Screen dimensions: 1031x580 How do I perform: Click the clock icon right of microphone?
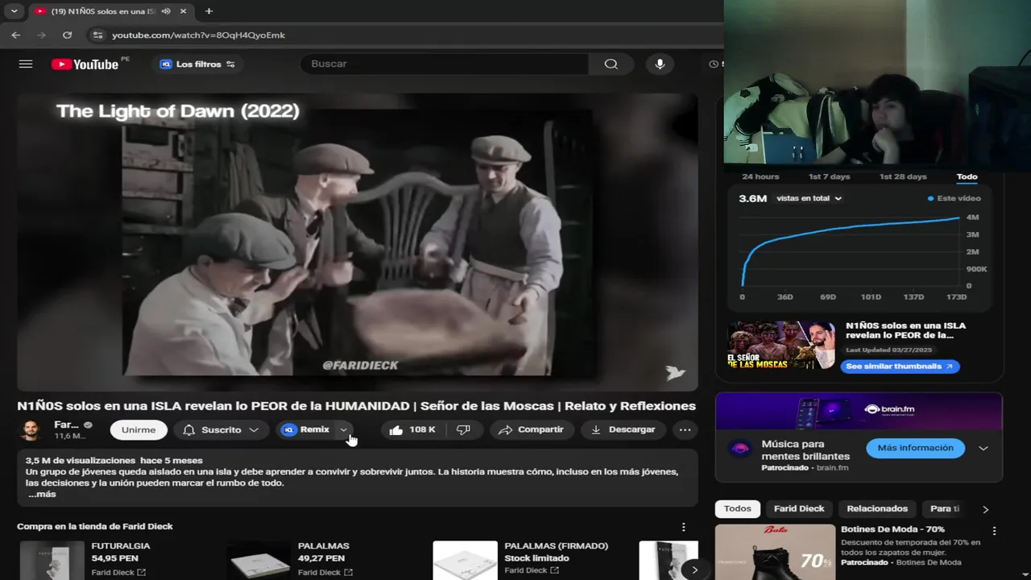tap(713, 64)
